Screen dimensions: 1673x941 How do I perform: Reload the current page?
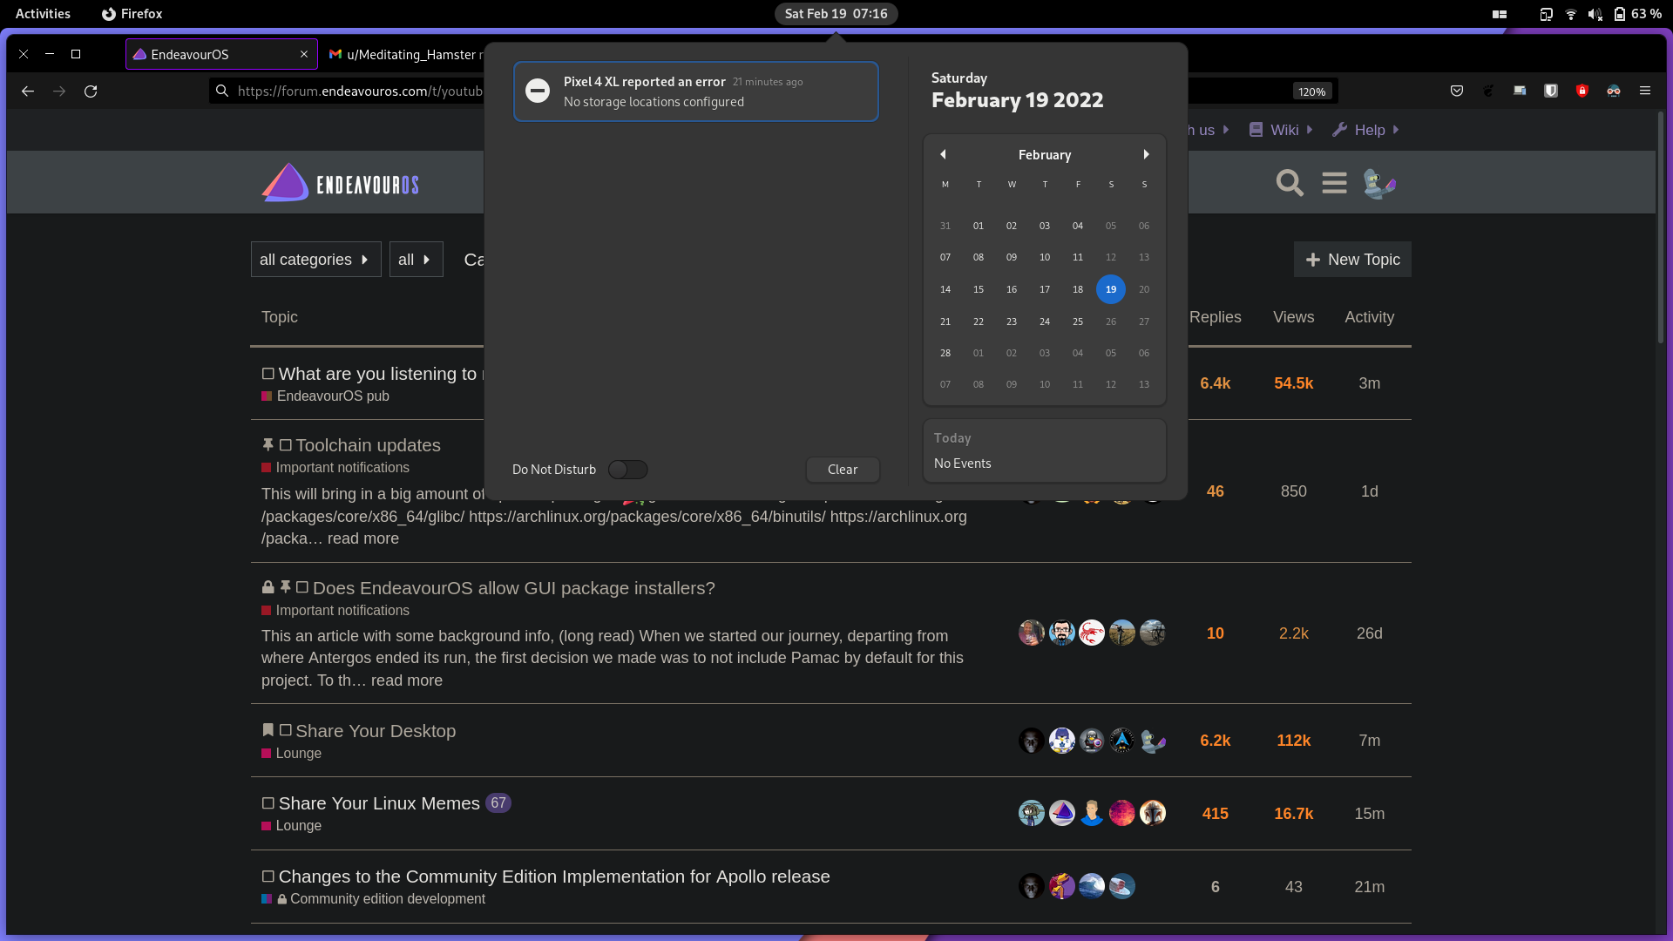[x=91, y=91]
